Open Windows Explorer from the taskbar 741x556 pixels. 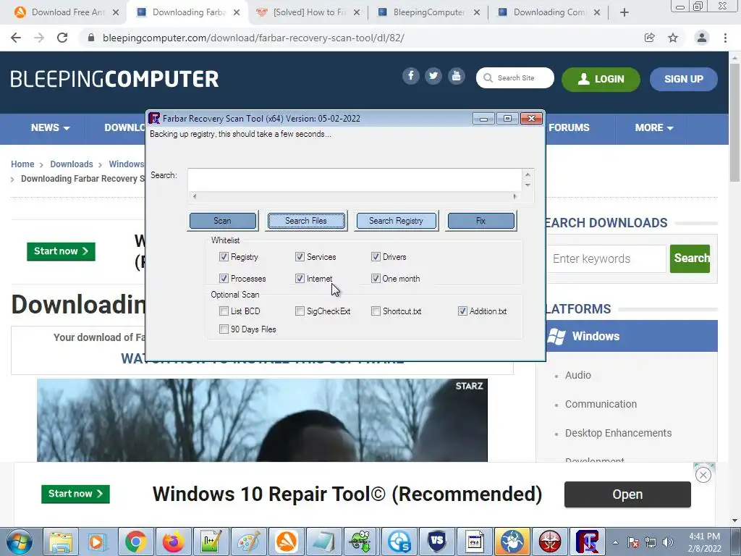61,542
